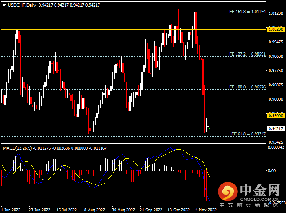Click the 30 Aug 2022 date label

(123, 210)
